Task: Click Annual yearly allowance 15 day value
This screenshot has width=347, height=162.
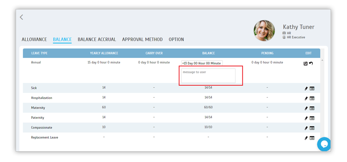Action: (104, 62)
